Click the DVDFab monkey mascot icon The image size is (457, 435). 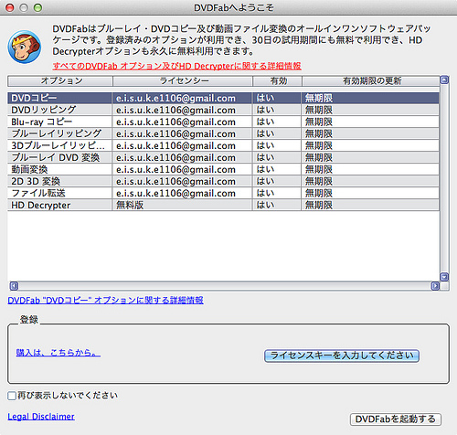pos(25,47)
